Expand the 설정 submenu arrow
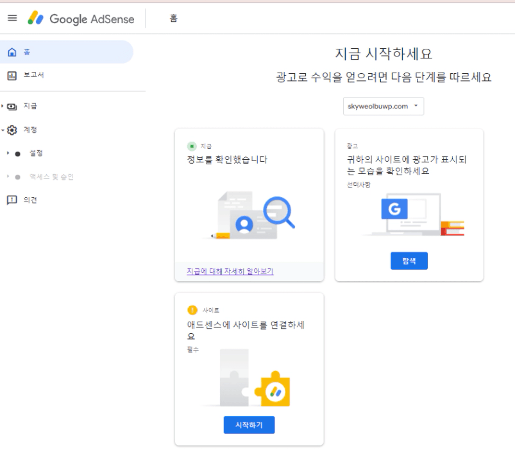 (x=8, y=153)
